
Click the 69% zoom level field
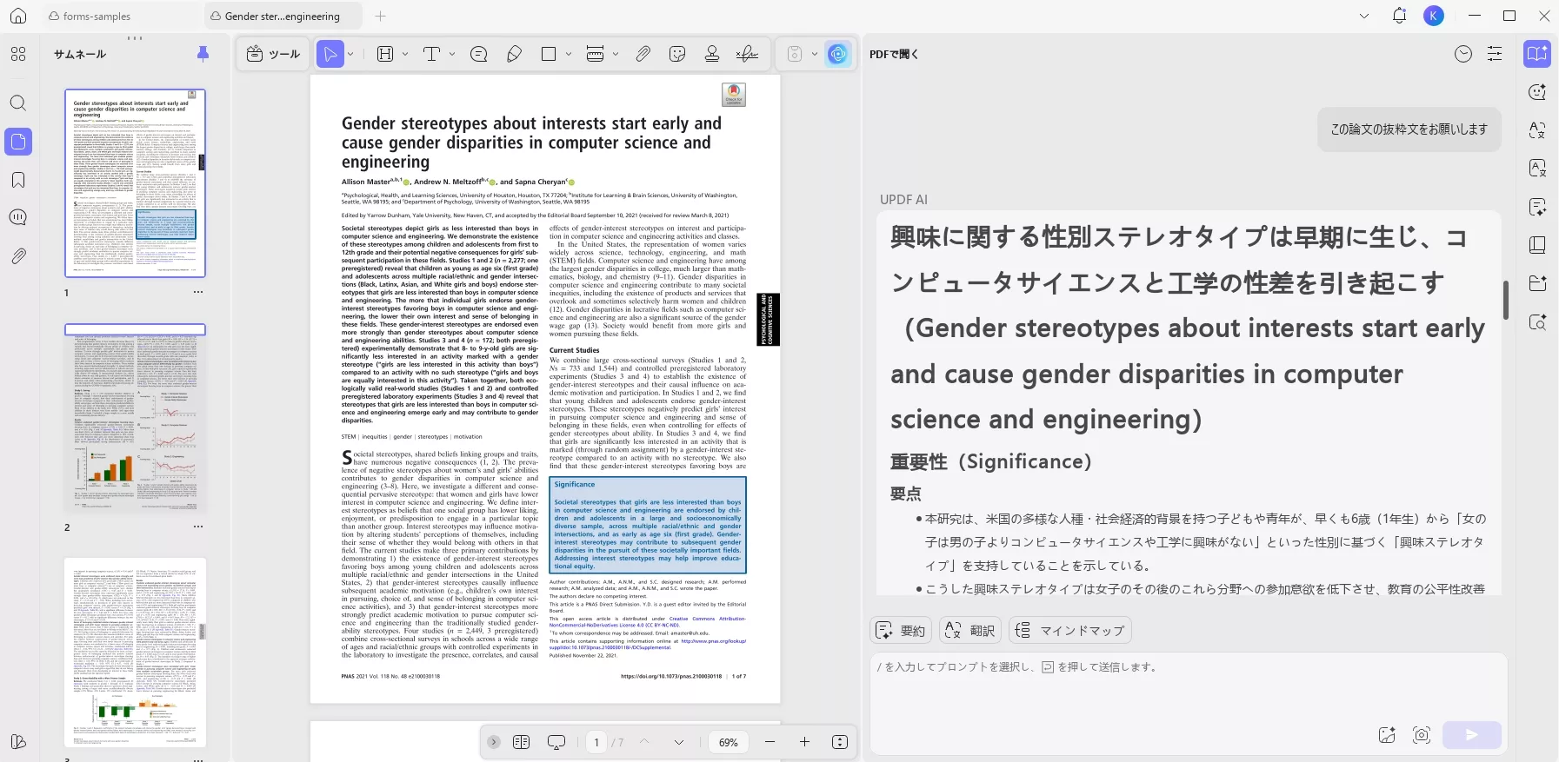coord(729,742)
